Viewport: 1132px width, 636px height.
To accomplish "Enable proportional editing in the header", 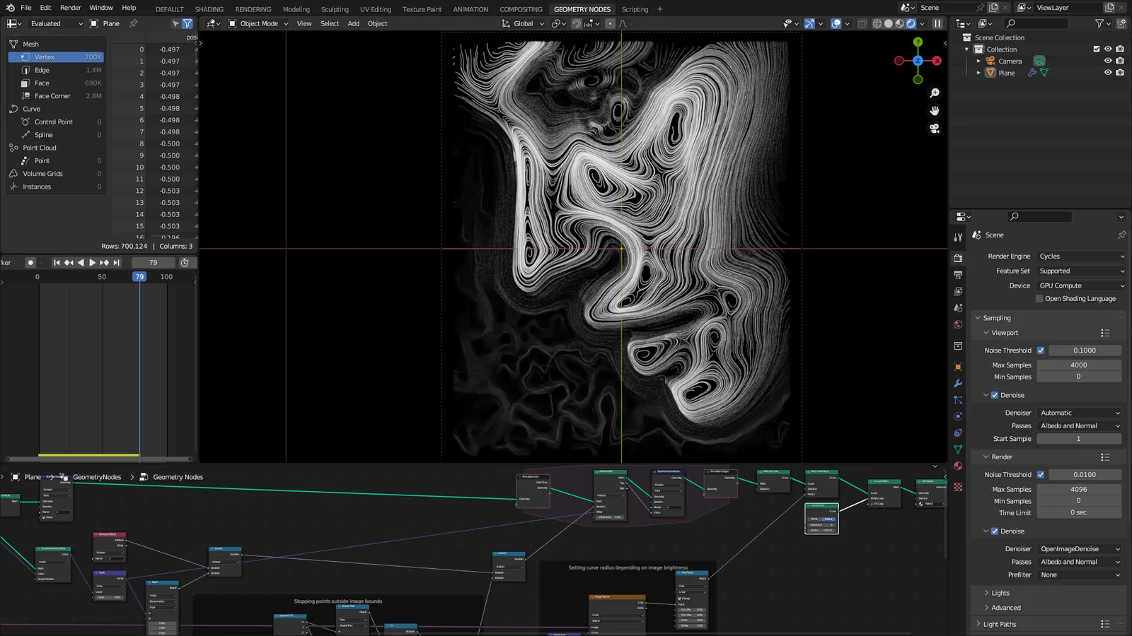I will pos(610,23).
